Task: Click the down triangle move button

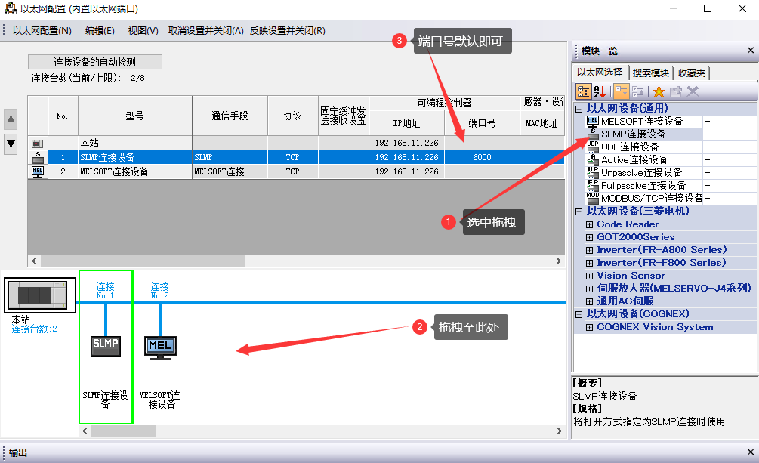Action: 11,144
